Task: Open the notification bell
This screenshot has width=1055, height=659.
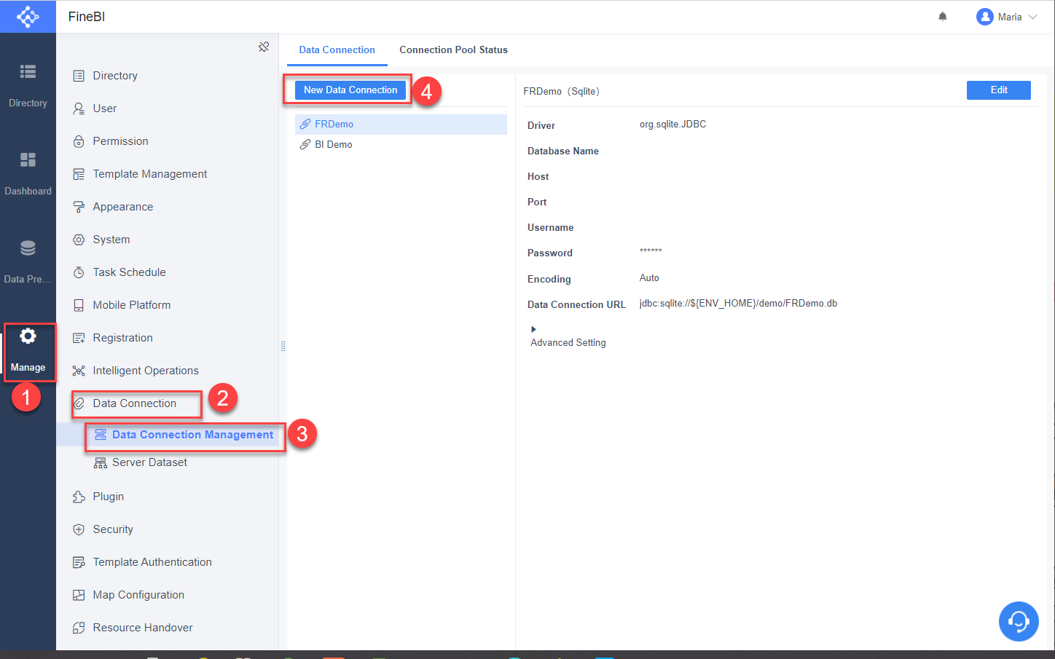Action: coord(943,17)
